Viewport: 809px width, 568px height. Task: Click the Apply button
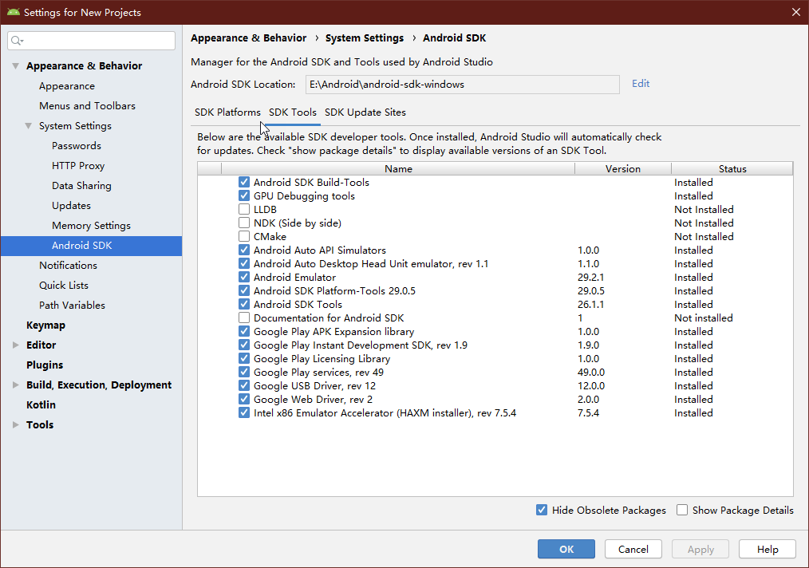click(700, 549)
